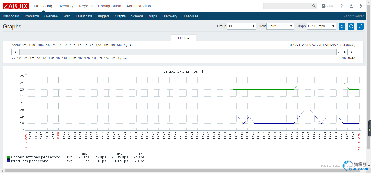The width and height of the screenshot is (371, 173).
Task: Click the start date 2017-03-15 09:54
Action: [x=303, y=45]
